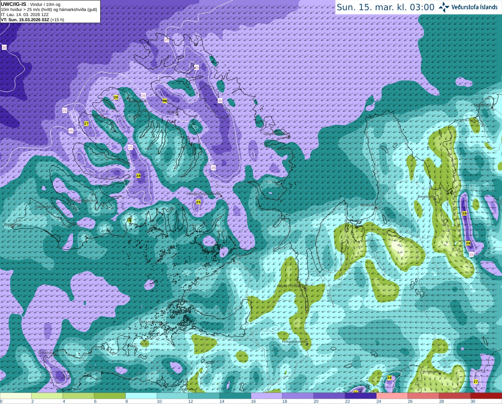Click the yellow 26 gust label near Bolungarvík
This screenshot has width=502, height=404.
coord(116,97)
